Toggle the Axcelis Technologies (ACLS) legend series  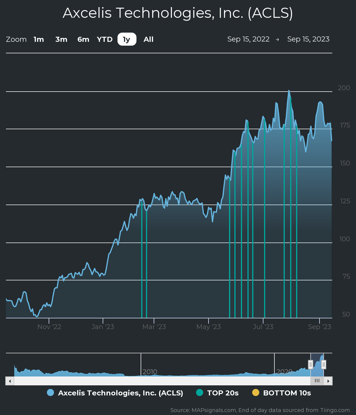(x=115, y=393)
